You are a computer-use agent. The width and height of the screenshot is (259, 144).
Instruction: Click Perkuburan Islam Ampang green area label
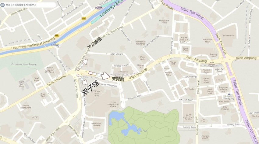(24, 64)
